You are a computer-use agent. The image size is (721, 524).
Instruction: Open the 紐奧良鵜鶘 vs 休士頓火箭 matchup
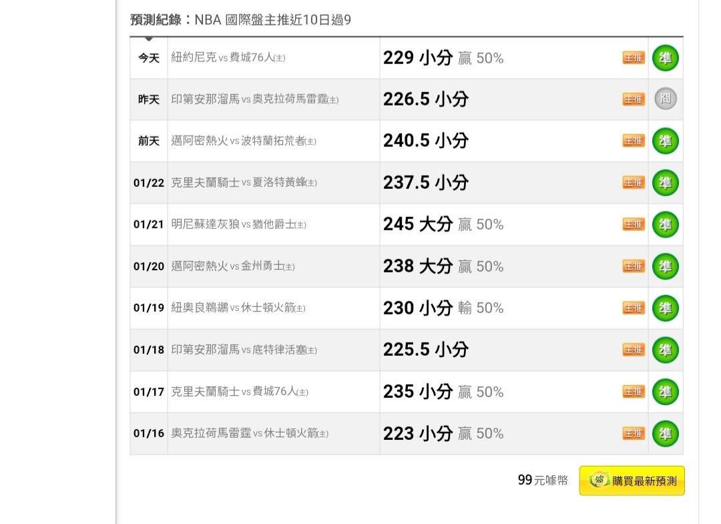click(238, 308)
